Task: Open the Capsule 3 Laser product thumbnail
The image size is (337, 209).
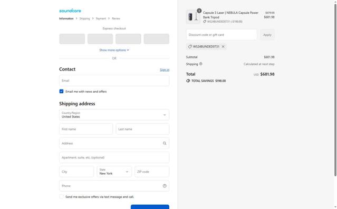Action: pyautogui.click(x=193, y=17)
